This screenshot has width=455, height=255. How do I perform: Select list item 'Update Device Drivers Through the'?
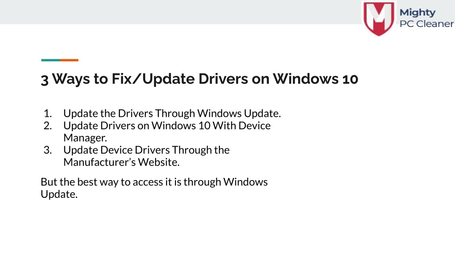click(146, 150)
